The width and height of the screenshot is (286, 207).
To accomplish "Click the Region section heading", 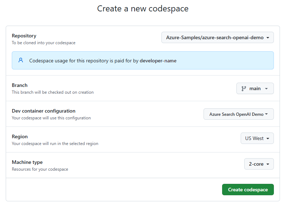I will coord(20,136).
